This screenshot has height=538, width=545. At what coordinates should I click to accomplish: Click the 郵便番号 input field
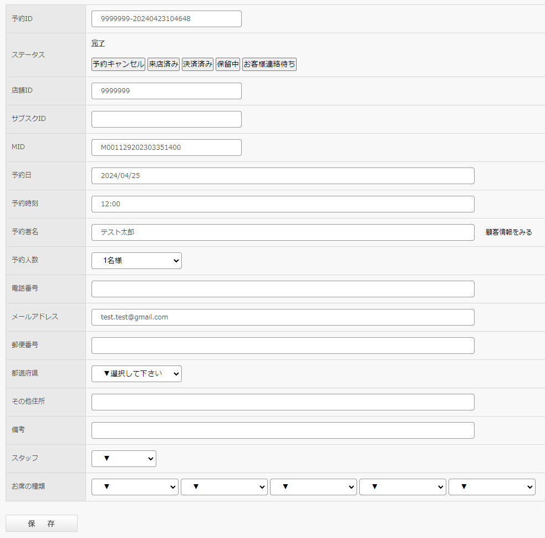click(x=283, y=346)
